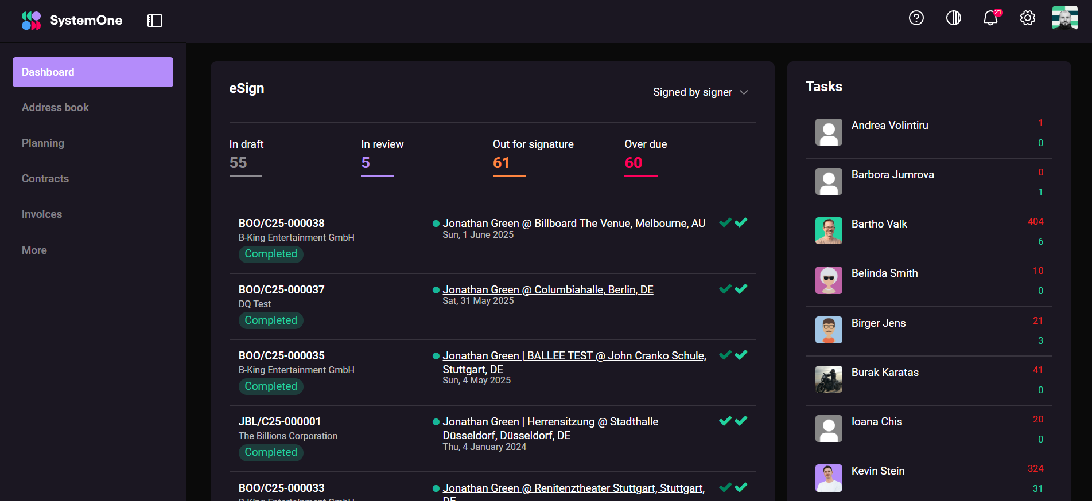The height and width of the screenshot is (501, 1092).
Task: Select the In draft 55 tab
Action: click(x=246, y=156)
